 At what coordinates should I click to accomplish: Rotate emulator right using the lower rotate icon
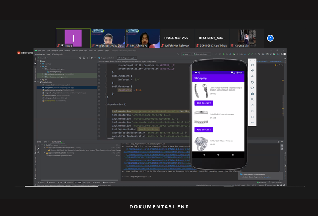click(252, 88)
